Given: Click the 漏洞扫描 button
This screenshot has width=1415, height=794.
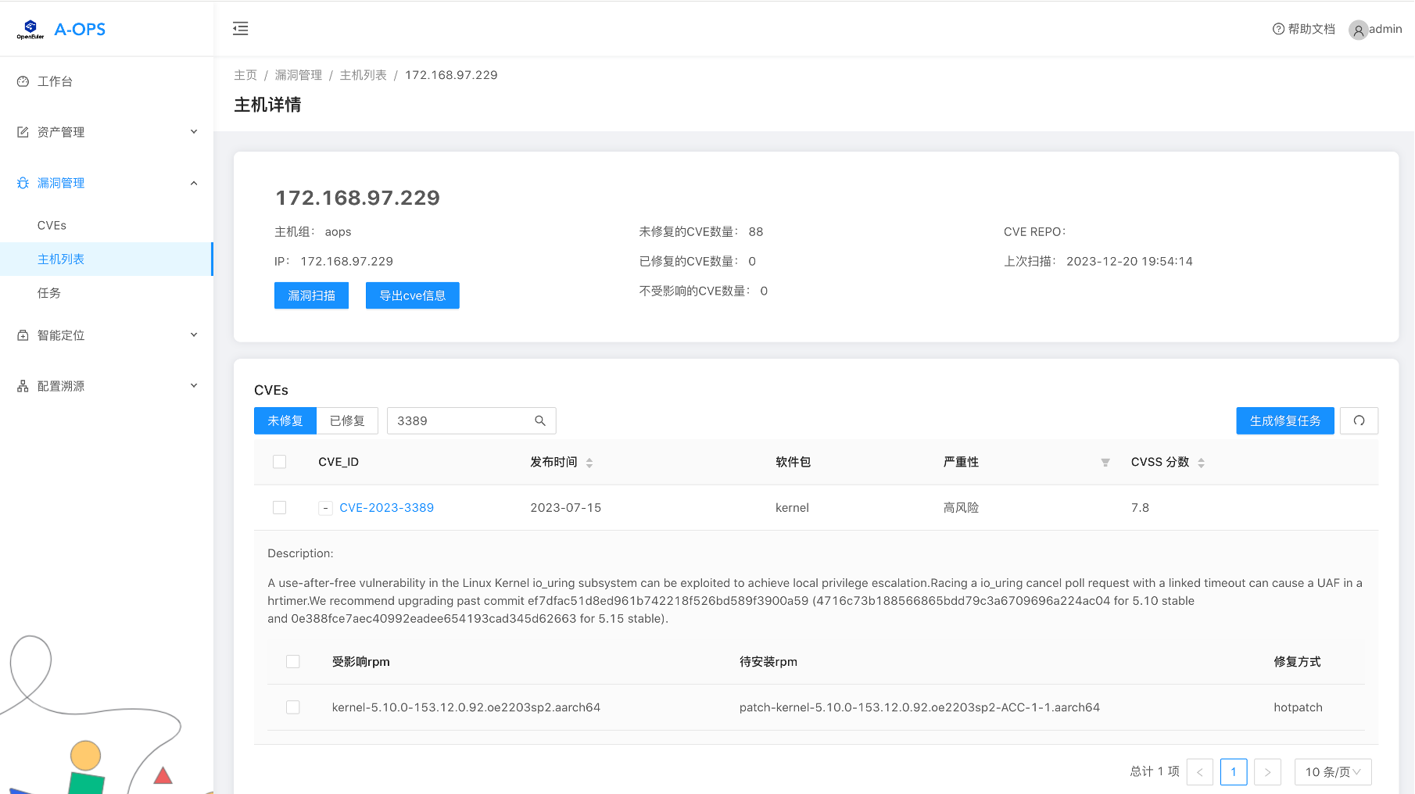Looking at the screenshot, I should click(x=311, y=295).
